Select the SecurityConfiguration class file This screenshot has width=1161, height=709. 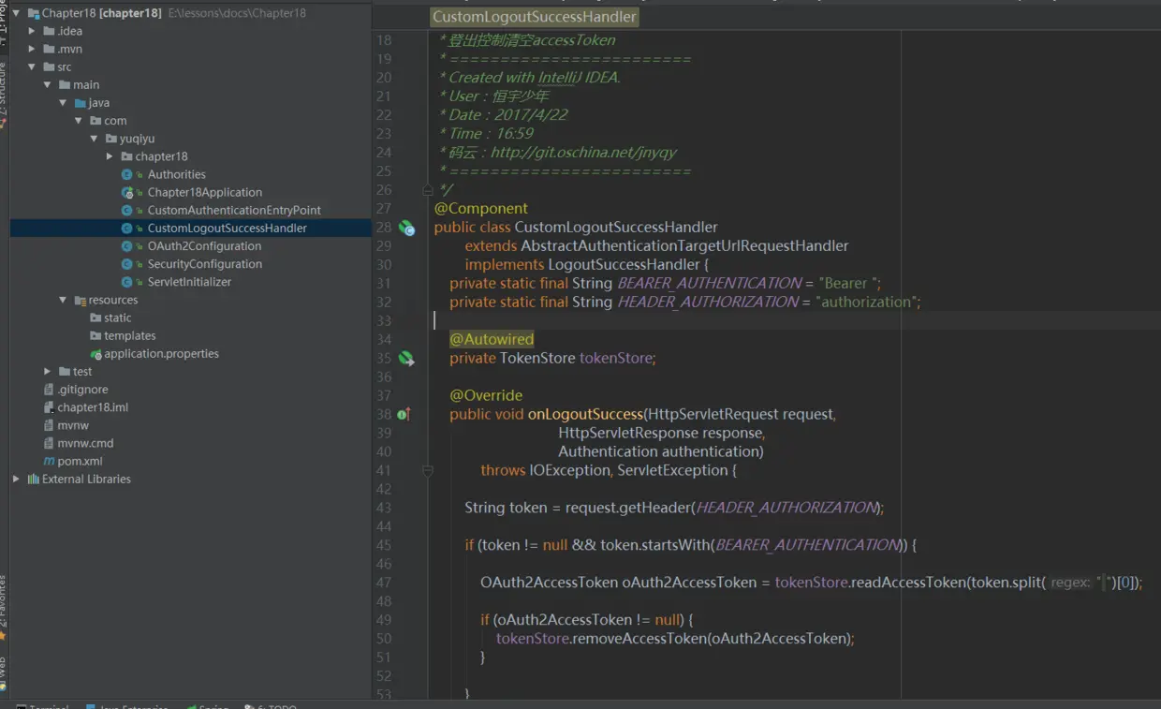(x=204, y=264)
